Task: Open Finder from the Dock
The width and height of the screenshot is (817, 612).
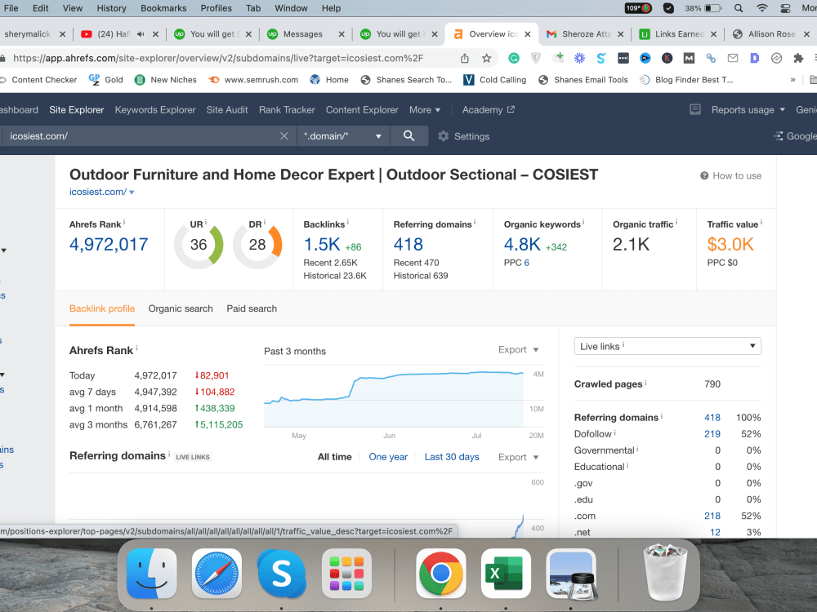Action: pos(152,574)
